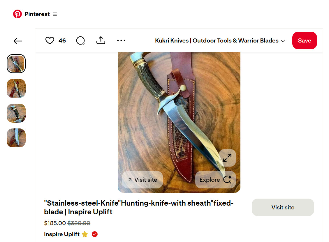Click Visit site overlay on the image
This screenshot has width=329, height=242.
pos(142,180)
